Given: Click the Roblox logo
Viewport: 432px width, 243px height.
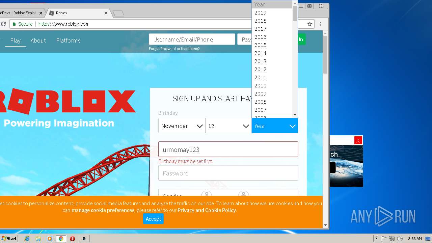Looking at the screenshot, I should click(x=67, y=101).
